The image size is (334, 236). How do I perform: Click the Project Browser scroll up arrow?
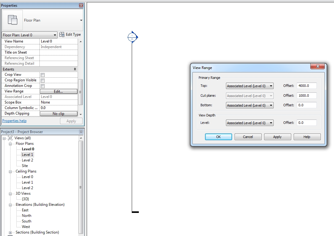pyautogui.click(x=81, y=138)
